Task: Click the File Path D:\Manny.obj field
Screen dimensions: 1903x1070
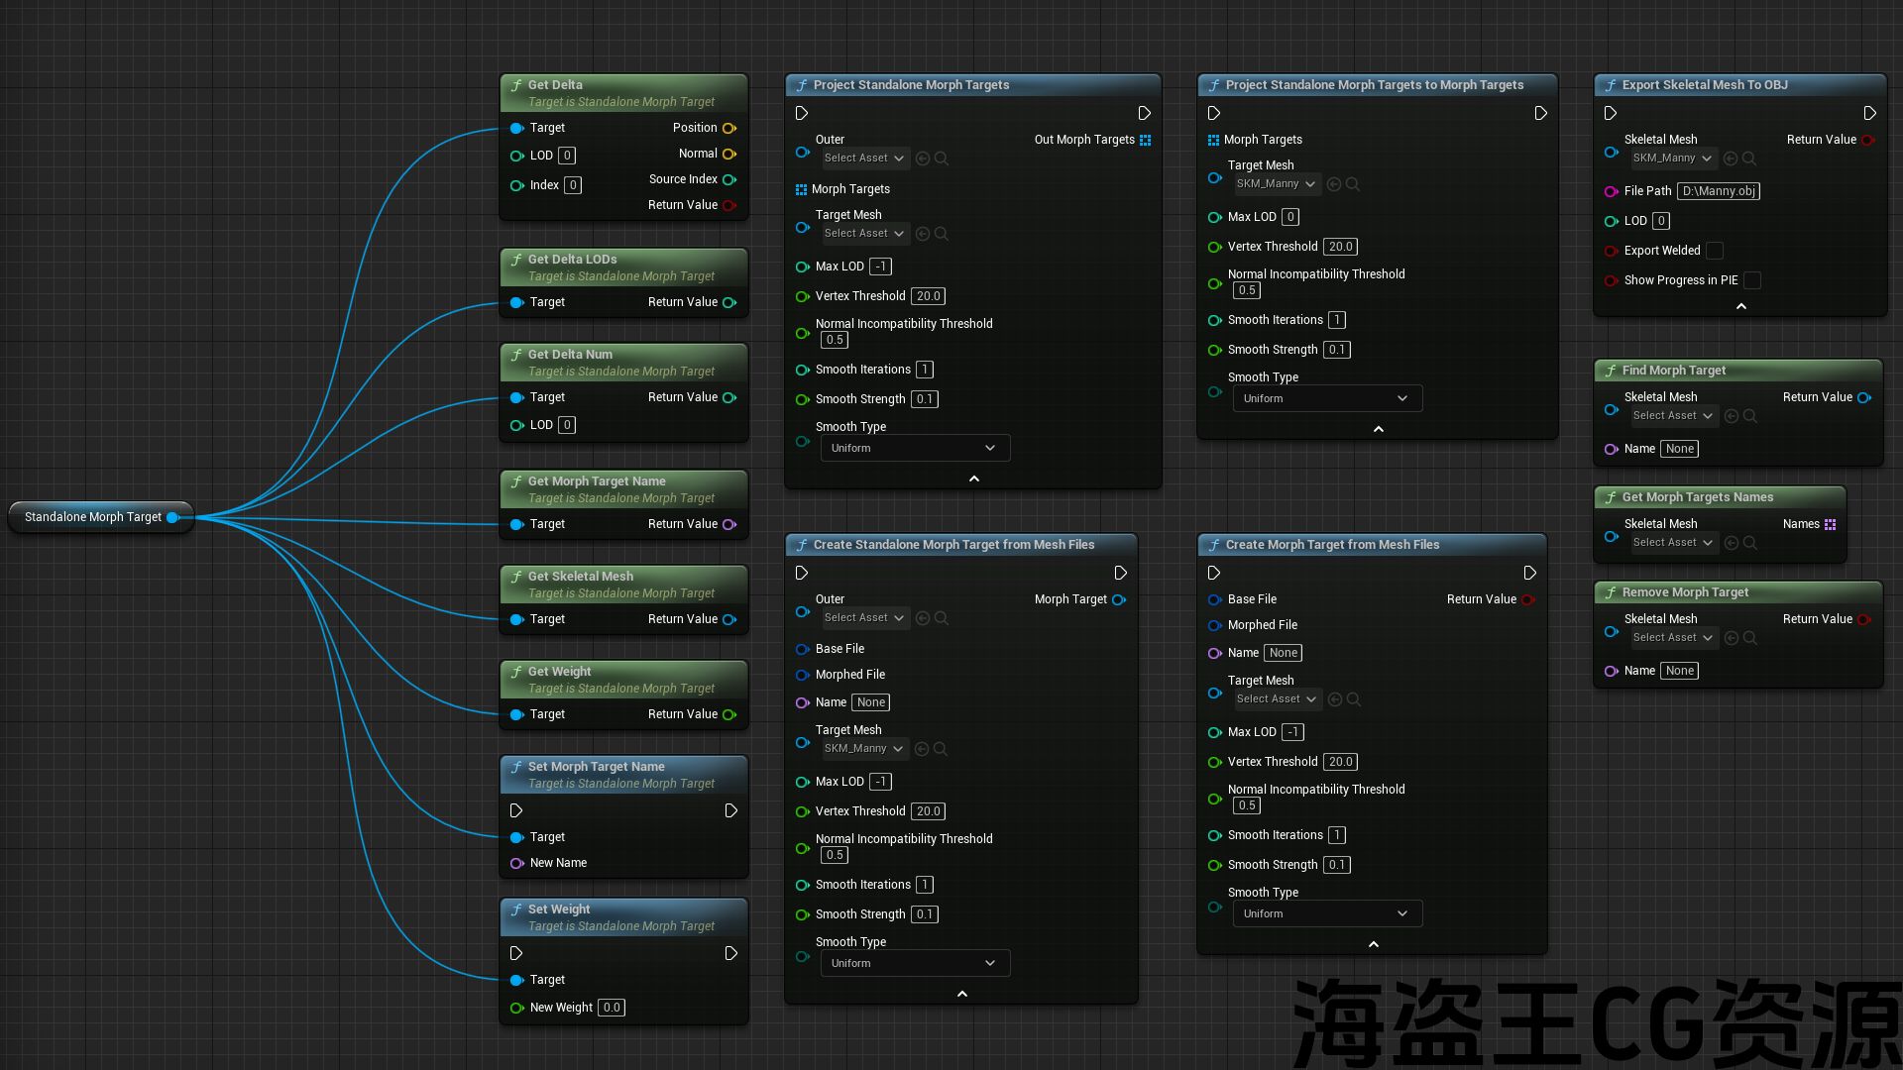Action: 1718,191
